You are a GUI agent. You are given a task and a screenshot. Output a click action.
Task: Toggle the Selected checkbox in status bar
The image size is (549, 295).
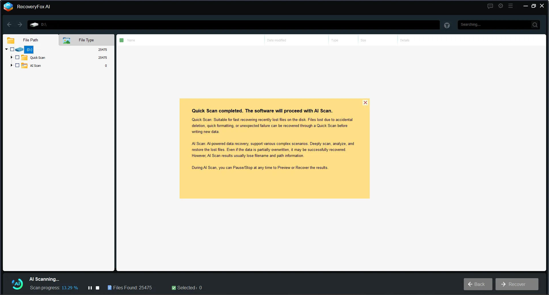pyautogui.click(x=174, y=288)
